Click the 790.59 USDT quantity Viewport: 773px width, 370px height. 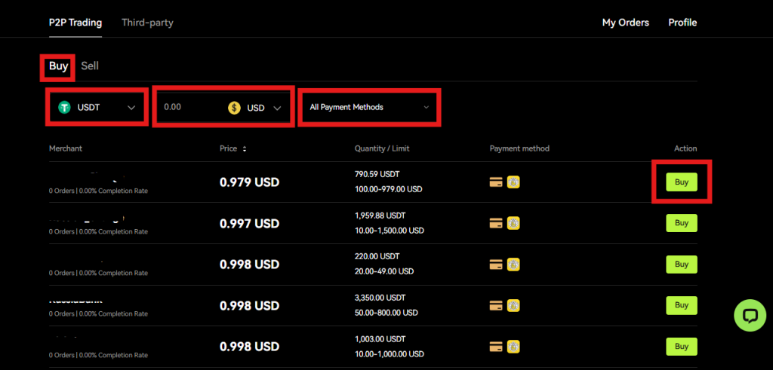point(377,174)
